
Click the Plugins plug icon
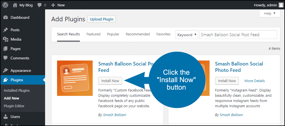[6, 80]
